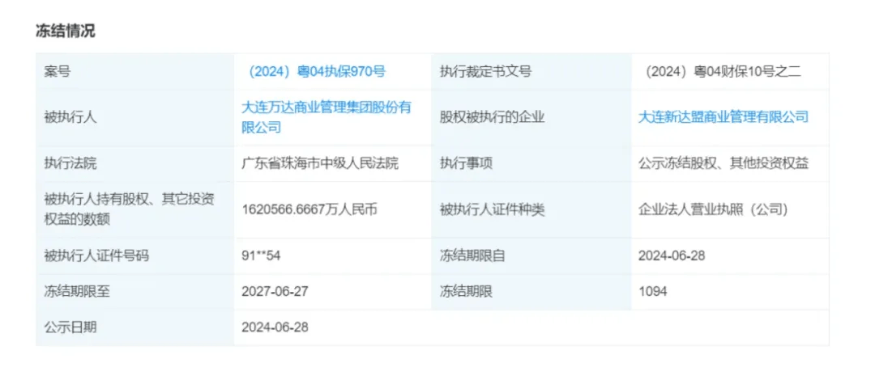Select the freeze duration value 1094
The height and width of the screenshot is (376, 875).
coord(652,291)
